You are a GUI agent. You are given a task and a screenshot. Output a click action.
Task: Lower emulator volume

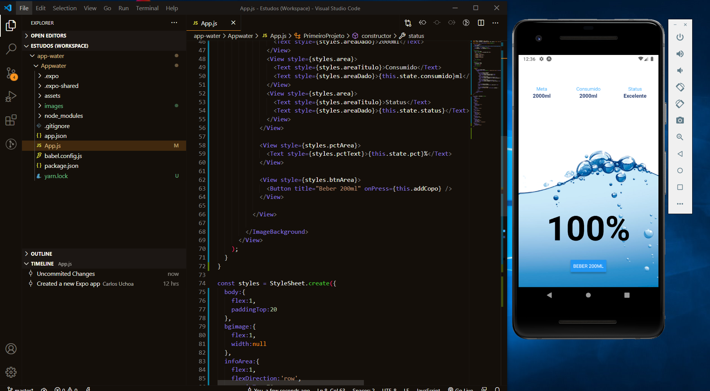680,70
